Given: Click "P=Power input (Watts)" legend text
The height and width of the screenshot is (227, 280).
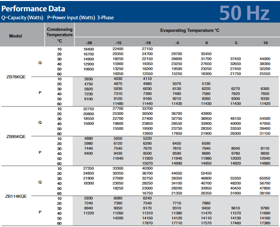Looking at the screenshot, I should [71, 18].
